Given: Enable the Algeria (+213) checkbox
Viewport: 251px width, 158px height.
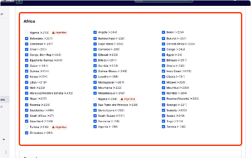Looking at the screenshot, I should (27, 33).
